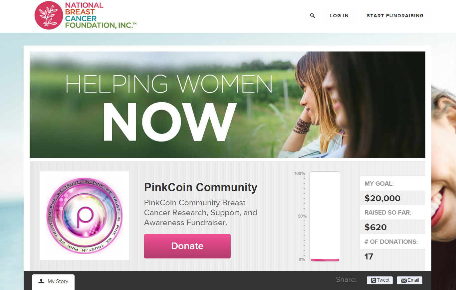Click the National Breast Cancer Foundation logo
Viewport: 456px width, 290px height.
tap(86, 15)
